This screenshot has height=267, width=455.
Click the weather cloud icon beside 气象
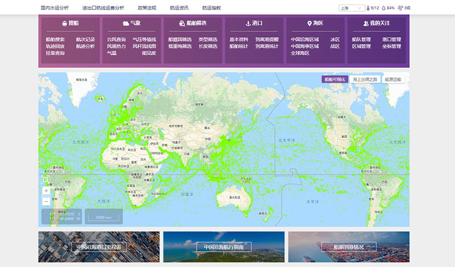tap(126, 23)
